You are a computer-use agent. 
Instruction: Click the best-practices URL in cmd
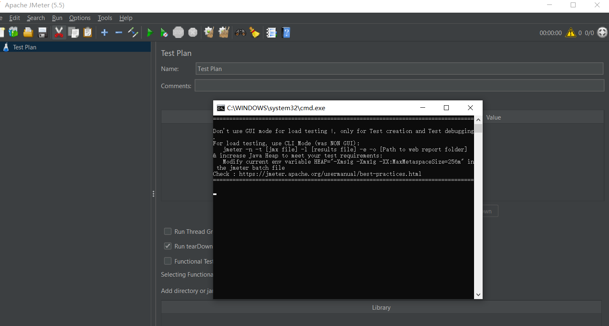tap(330, 174)
